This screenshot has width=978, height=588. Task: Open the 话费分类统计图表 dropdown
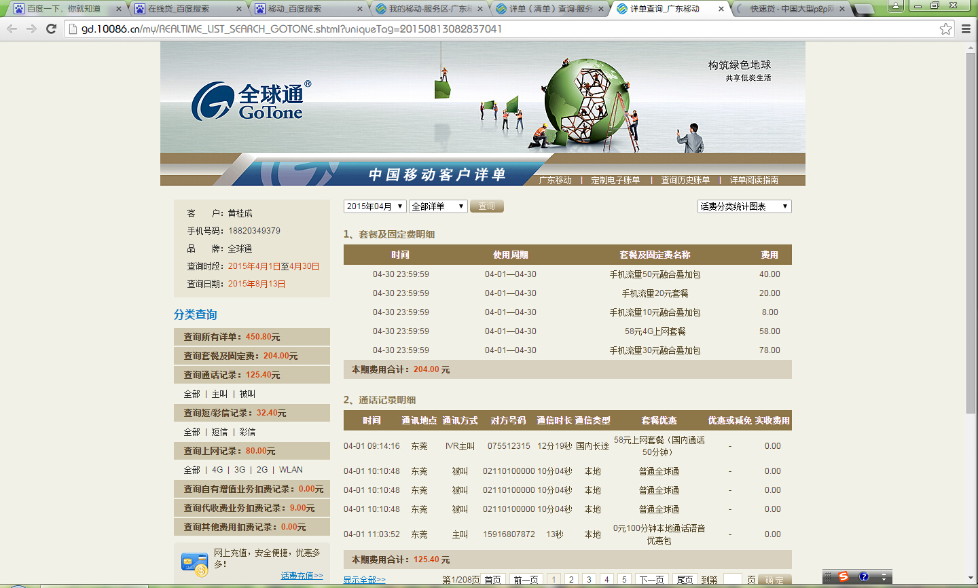[744, 206]
